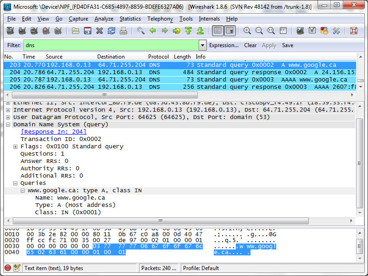
Task: Select Name: www.google.ca detail line
Action: click(70, 198)
